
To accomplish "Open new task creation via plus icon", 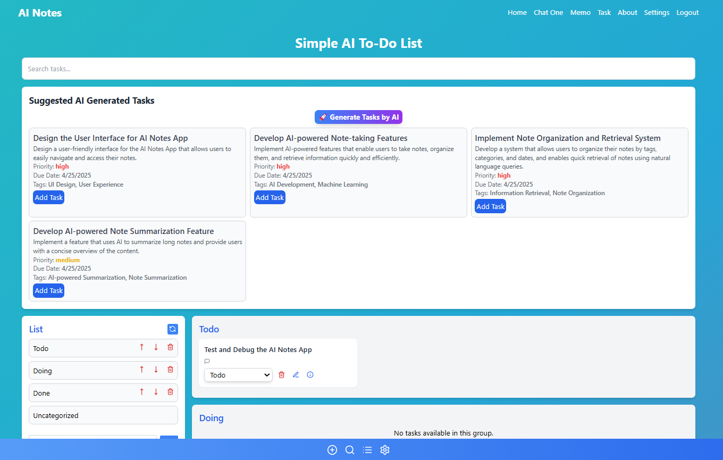I will pos(332,449).
